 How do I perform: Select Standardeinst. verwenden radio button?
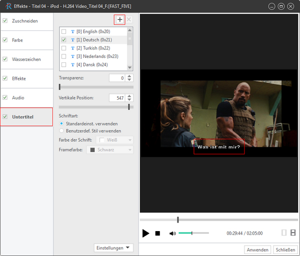(x=61, y=124)
